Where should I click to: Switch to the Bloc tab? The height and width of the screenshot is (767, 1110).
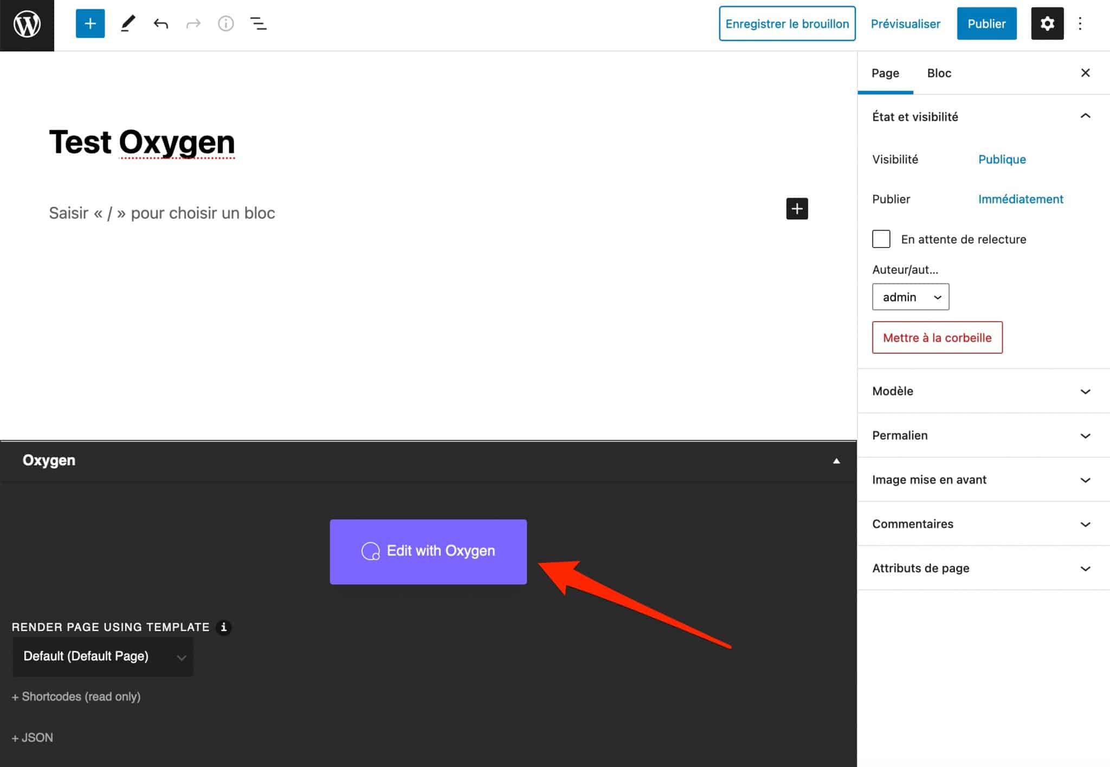coord(939,73)
